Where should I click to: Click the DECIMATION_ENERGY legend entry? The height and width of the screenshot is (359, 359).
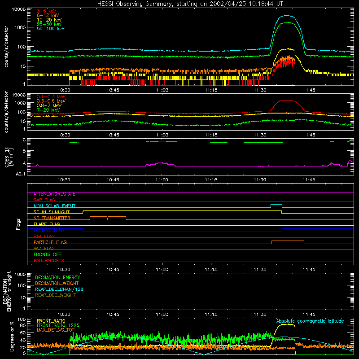tap(57, 277)
